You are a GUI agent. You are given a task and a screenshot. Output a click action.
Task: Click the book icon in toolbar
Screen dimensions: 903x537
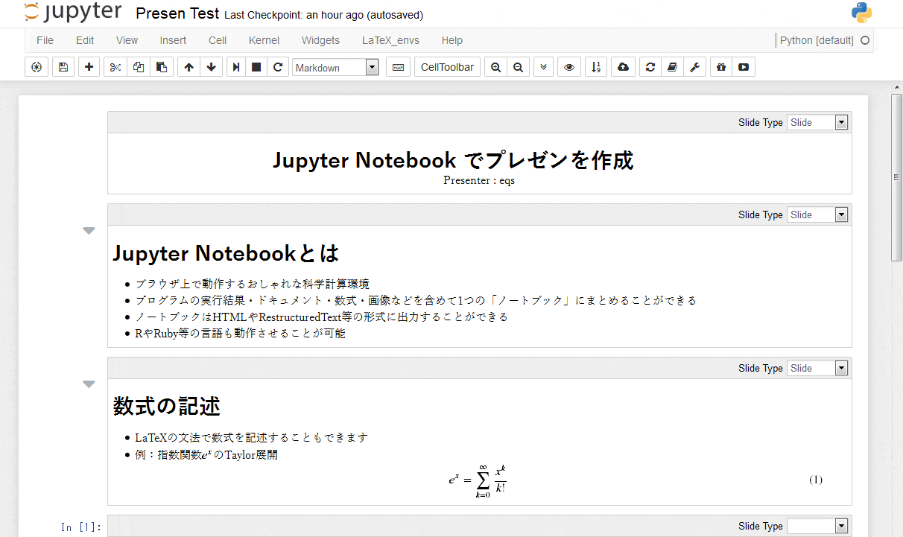pos(672,67)
